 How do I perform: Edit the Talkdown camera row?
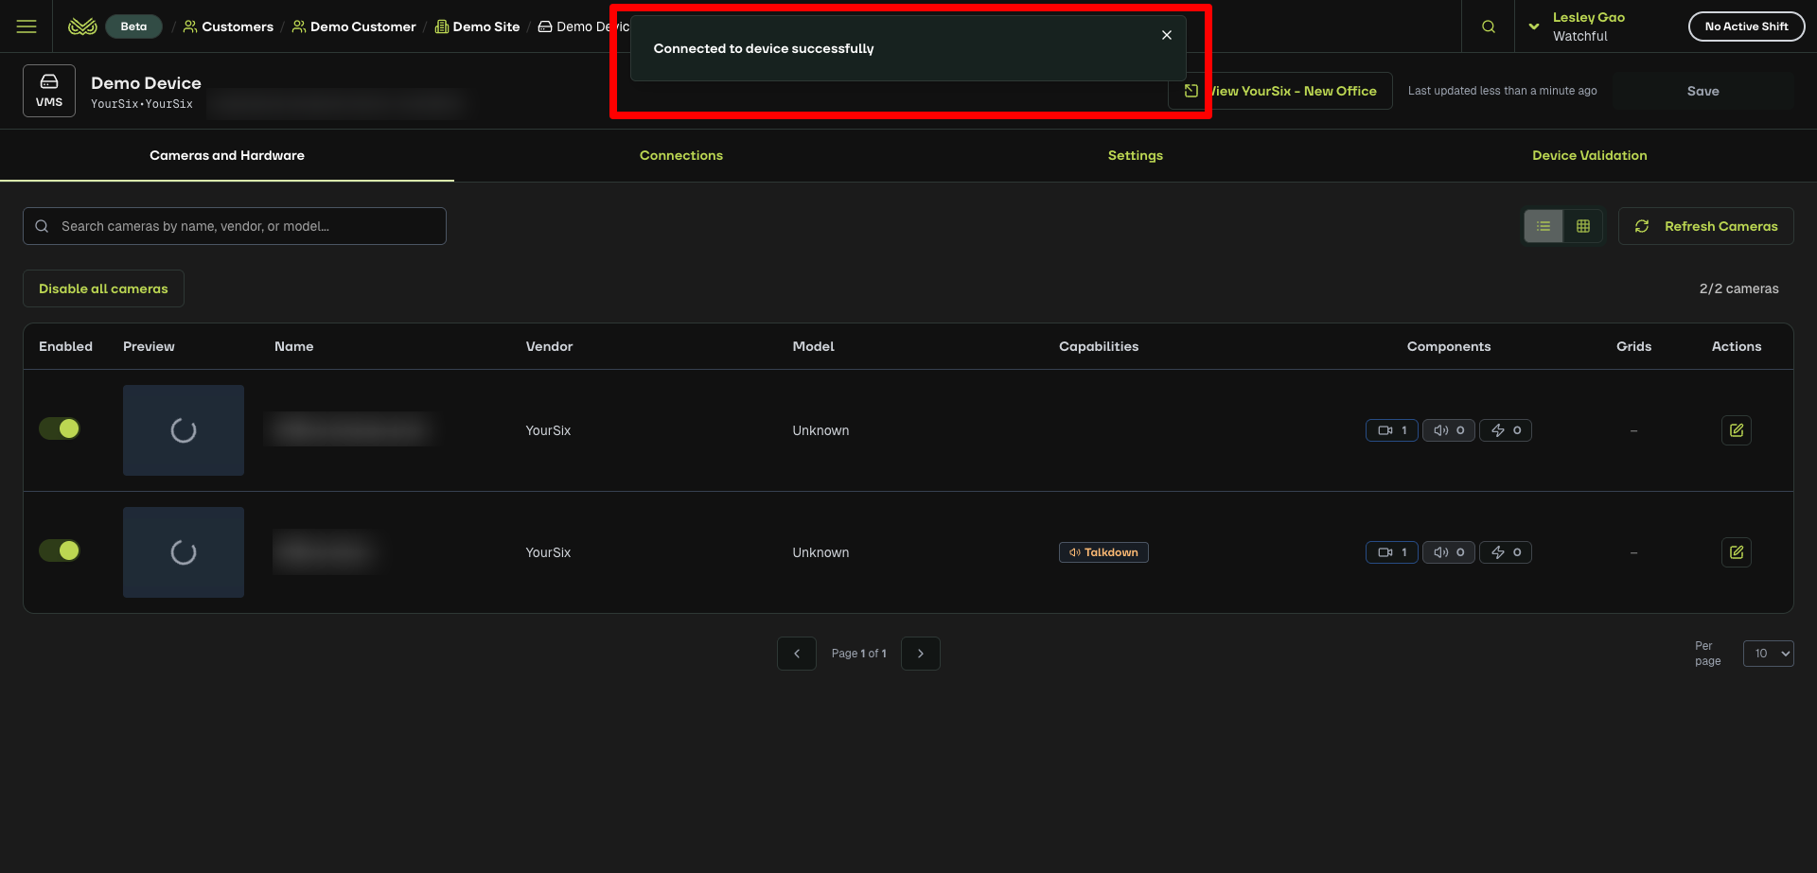tap(1736, 552)
